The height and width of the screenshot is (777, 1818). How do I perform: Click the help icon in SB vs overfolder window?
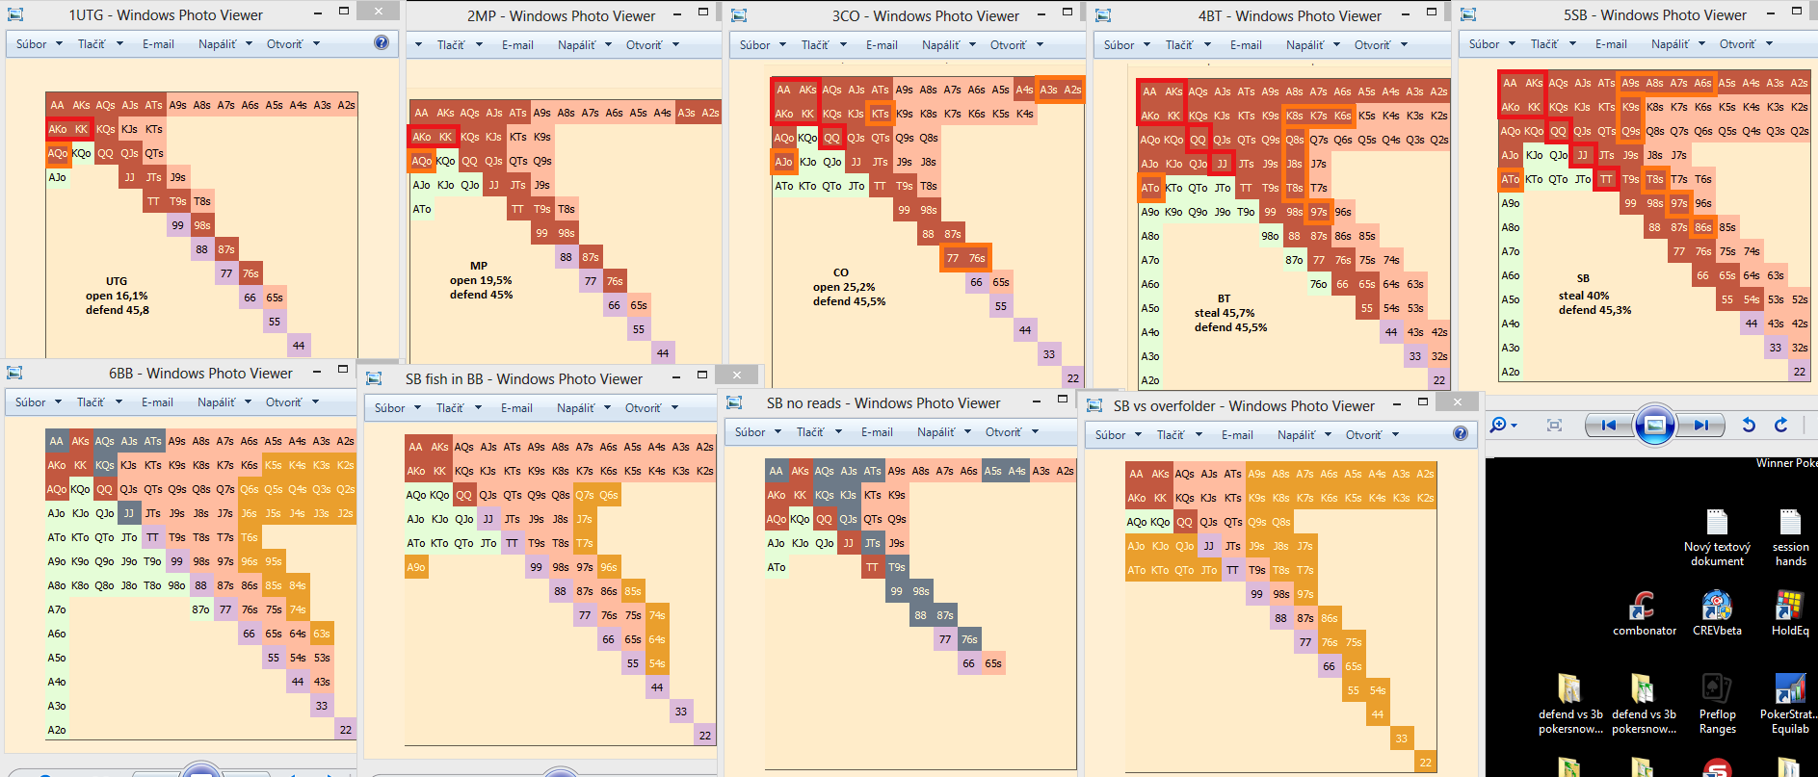[1461, 433]
